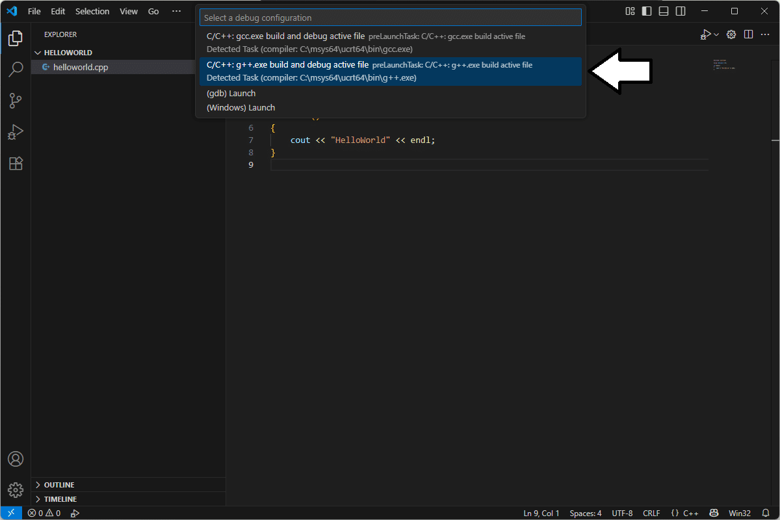Select the (gdb) Launch configuration

coord(231,93)
